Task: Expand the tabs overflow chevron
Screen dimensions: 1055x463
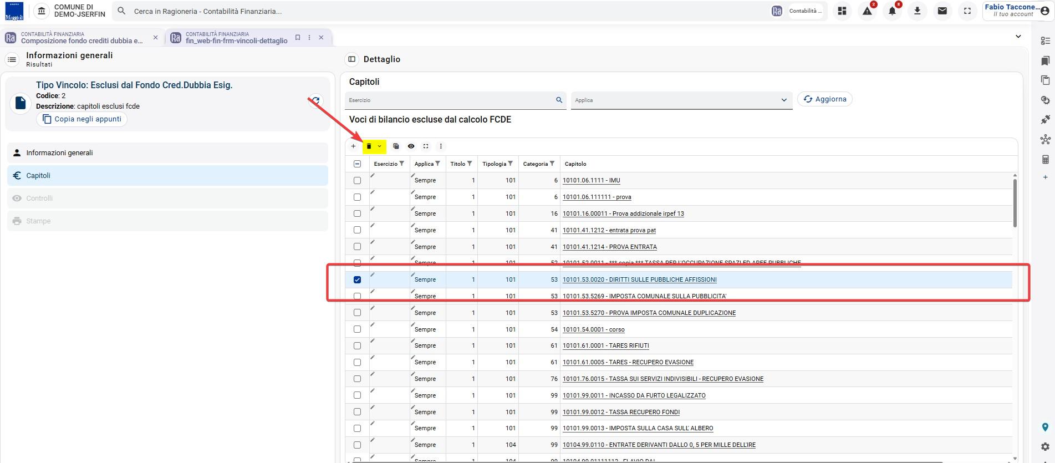Action: point(1018,37)
